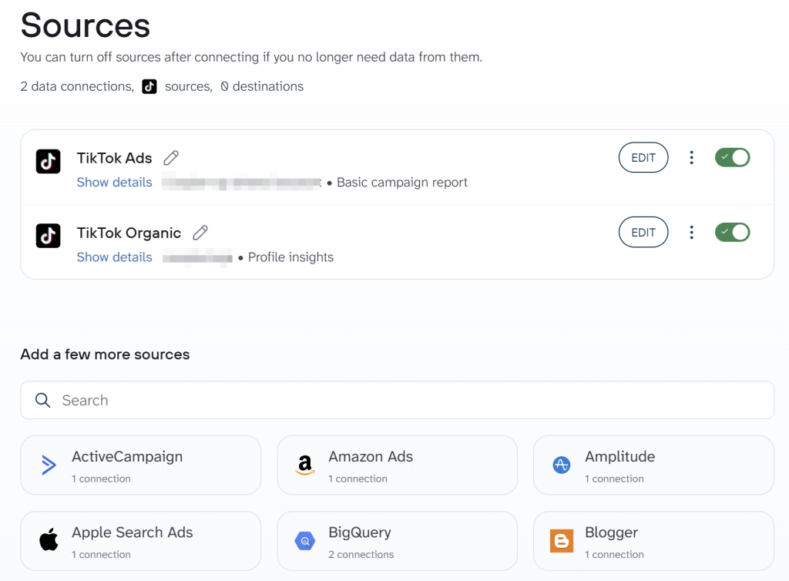Click the Amazon Ads logo icon

(305, 465)
